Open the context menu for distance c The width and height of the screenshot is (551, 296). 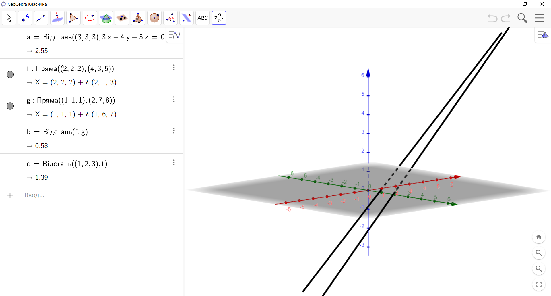174,162
